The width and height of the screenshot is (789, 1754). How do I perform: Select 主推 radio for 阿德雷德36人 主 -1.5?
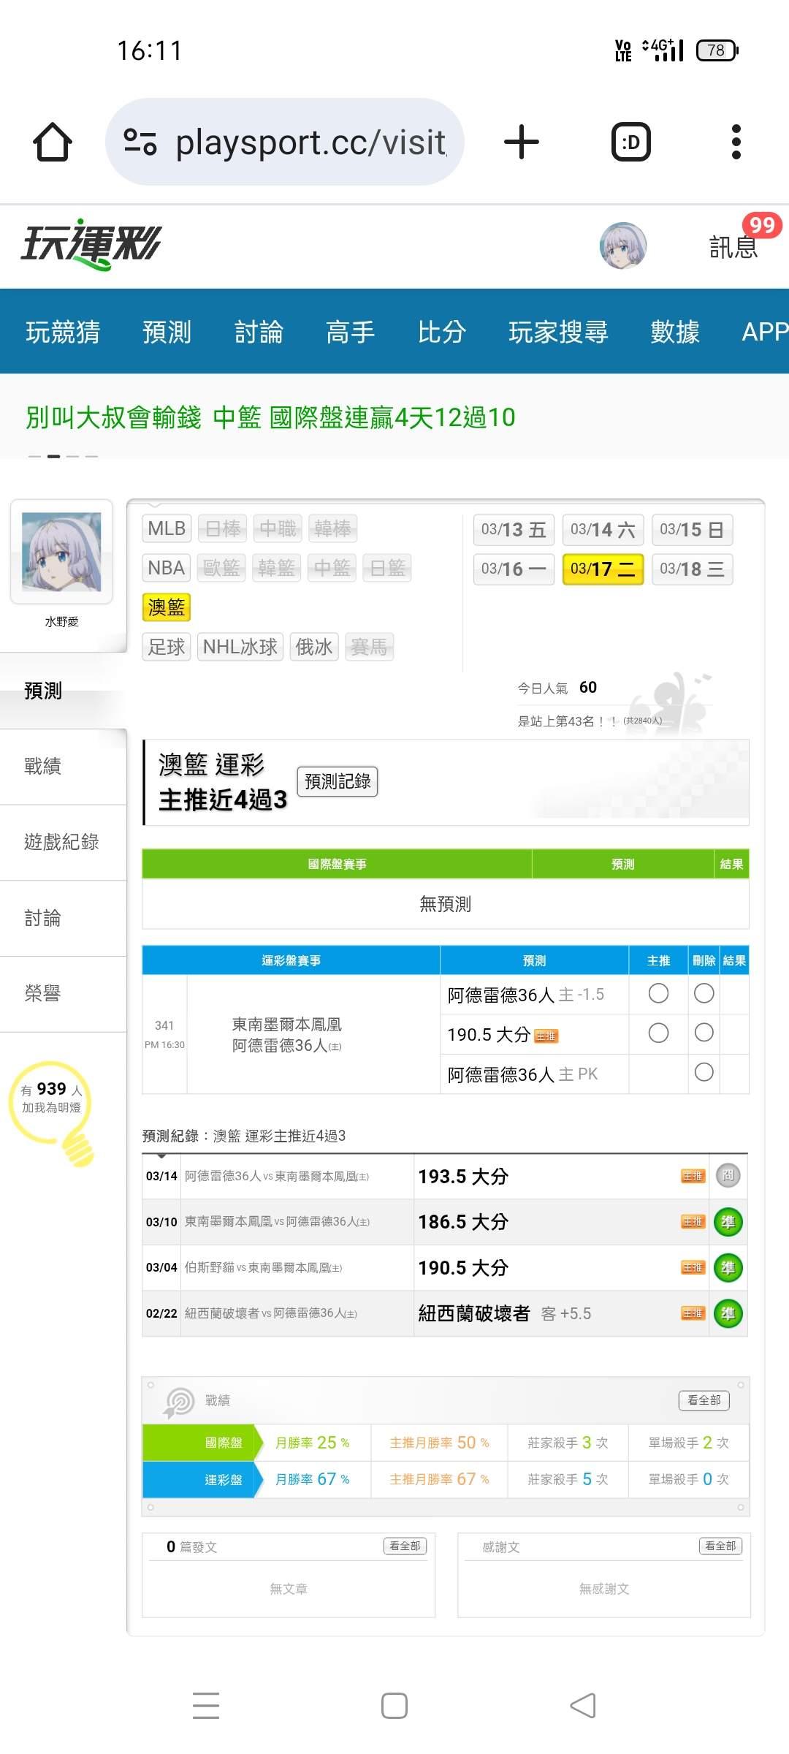(658, 993)
